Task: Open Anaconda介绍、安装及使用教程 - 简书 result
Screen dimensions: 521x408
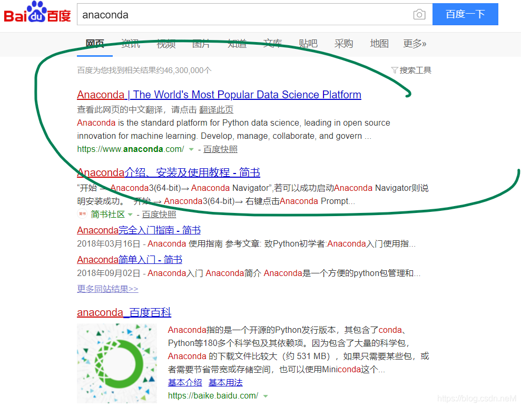Action: (x=169, y=172)
